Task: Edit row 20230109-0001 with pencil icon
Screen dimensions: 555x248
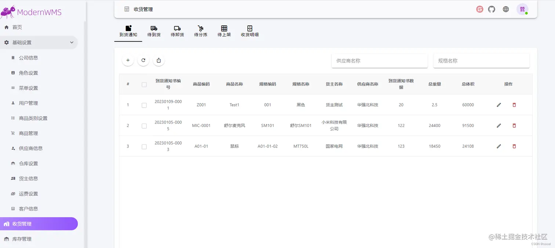Action: click(499, 105)
